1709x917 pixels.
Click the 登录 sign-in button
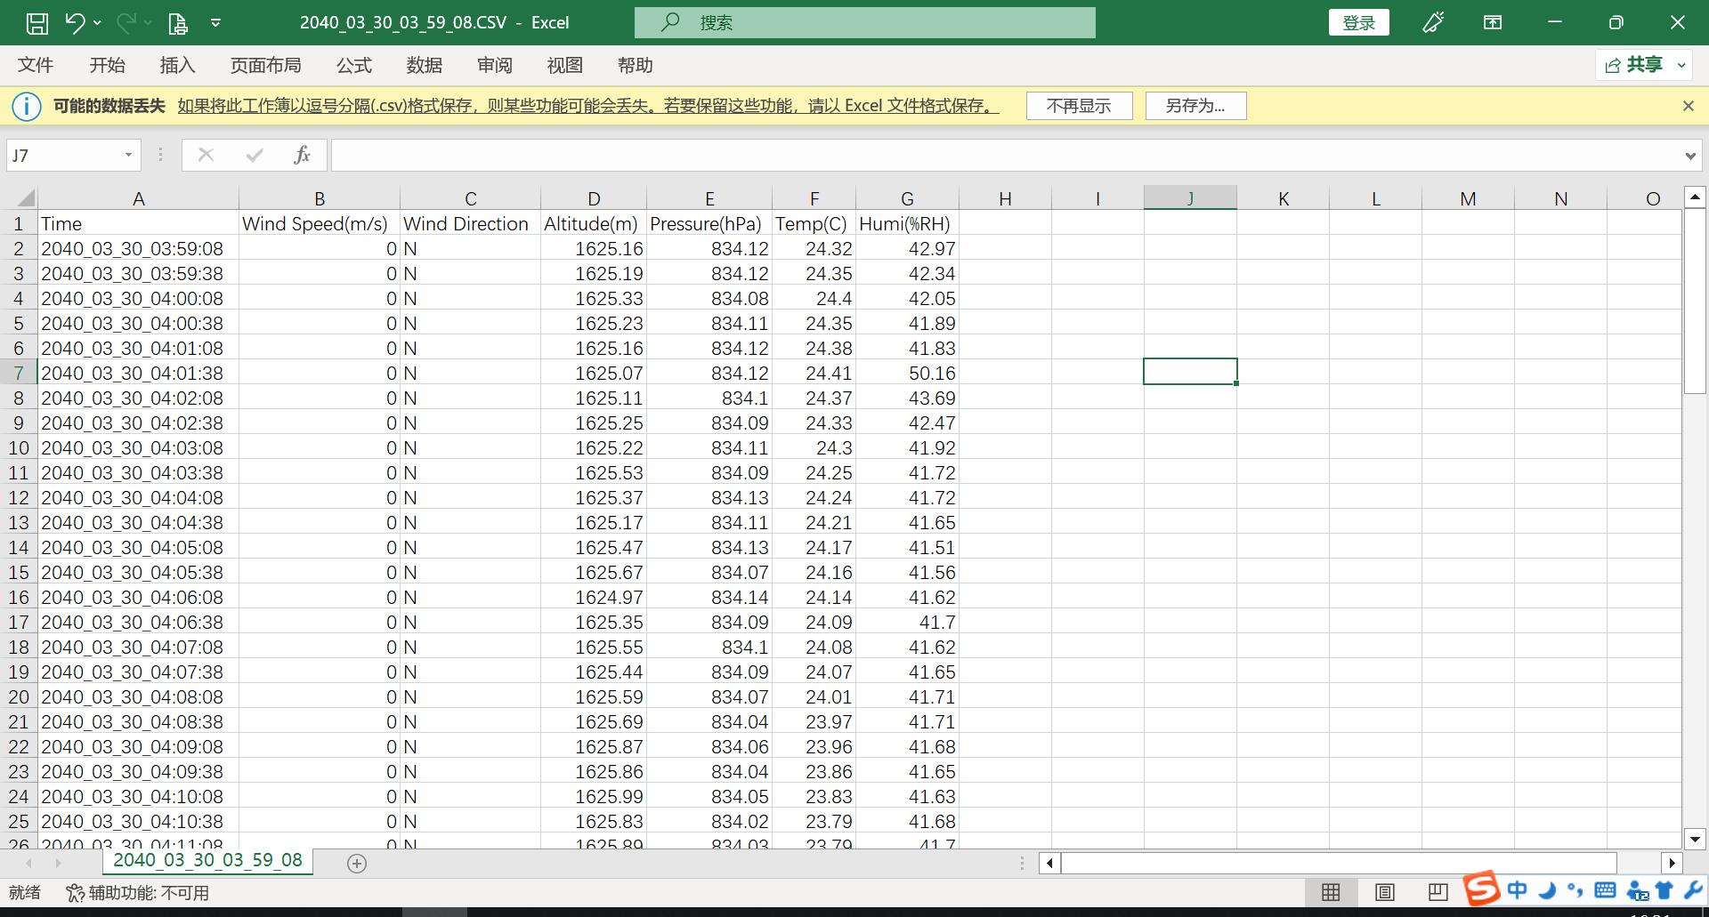pyautogui.click(x=1358, y=23)
